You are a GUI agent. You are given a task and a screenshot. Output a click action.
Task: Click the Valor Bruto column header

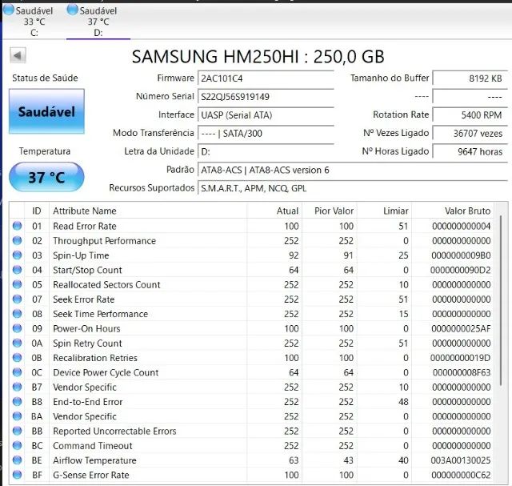pos(453,211)
